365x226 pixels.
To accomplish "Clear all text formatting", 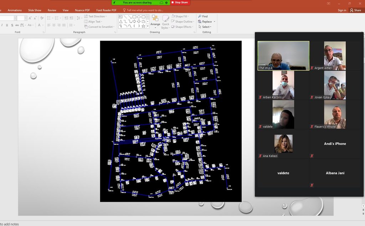I will (x=42, y=18).
